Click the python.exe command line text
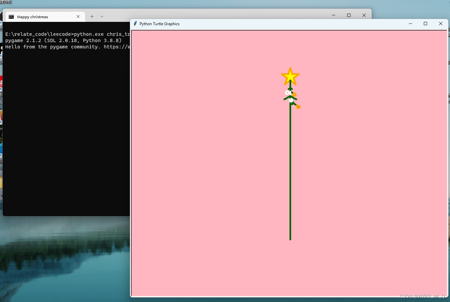This screenshot has height=302, width=450. pyautogui.click(x=67, y=34)
